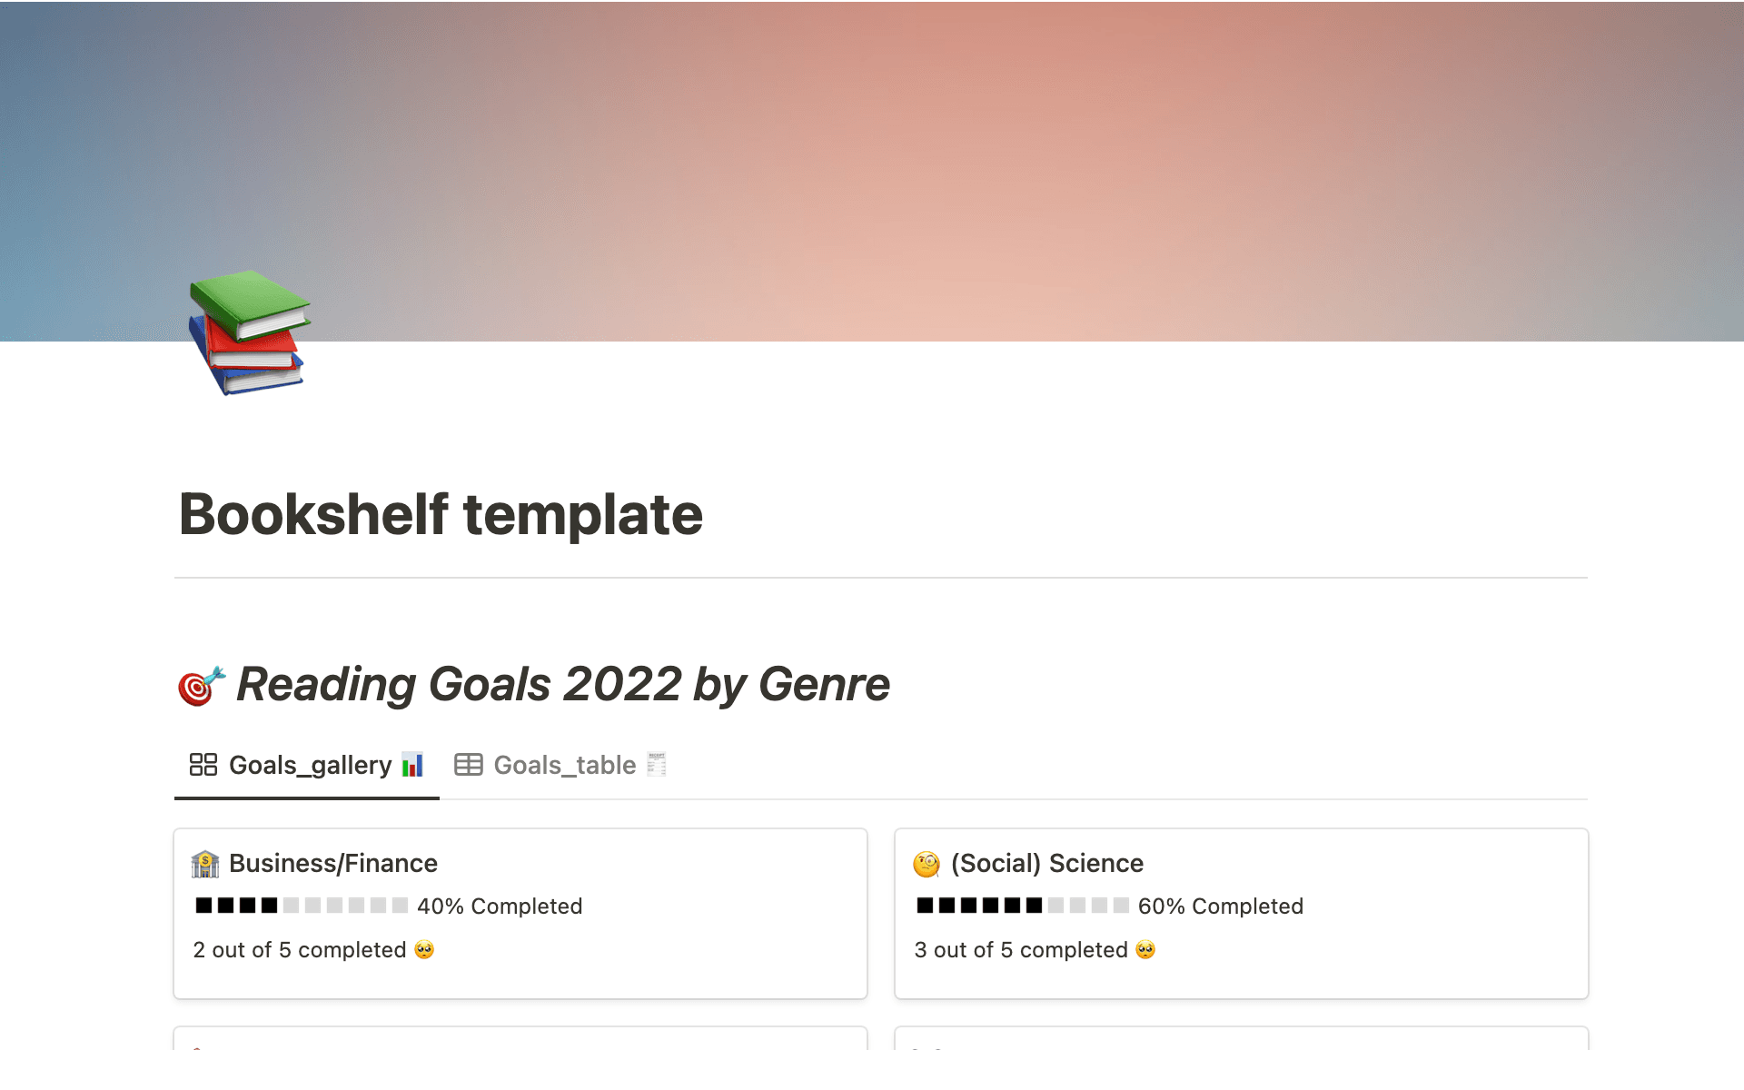This screenshot has width=1744, height=1090.
Task: Click the table grid icon before Goals_table
Action: [x=469, y=765]
